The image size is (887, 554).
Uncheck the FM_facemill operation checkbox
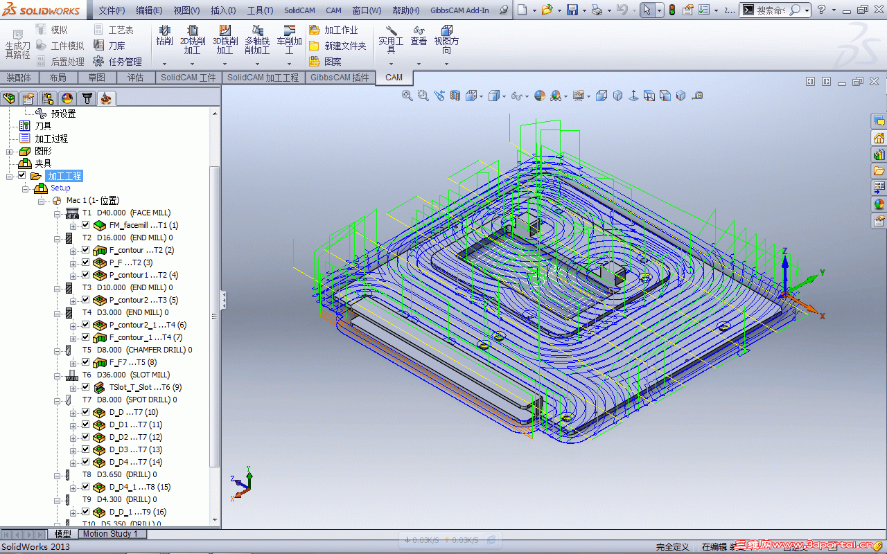coord(86,225)
